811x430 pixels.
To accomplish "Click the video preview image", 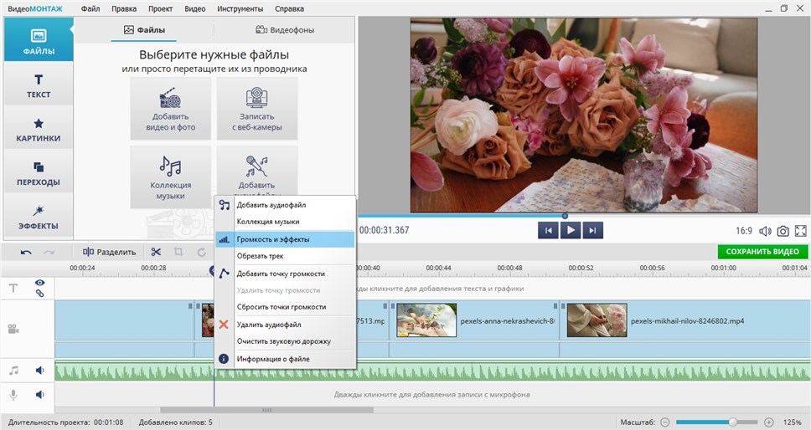I will point(584,115).
